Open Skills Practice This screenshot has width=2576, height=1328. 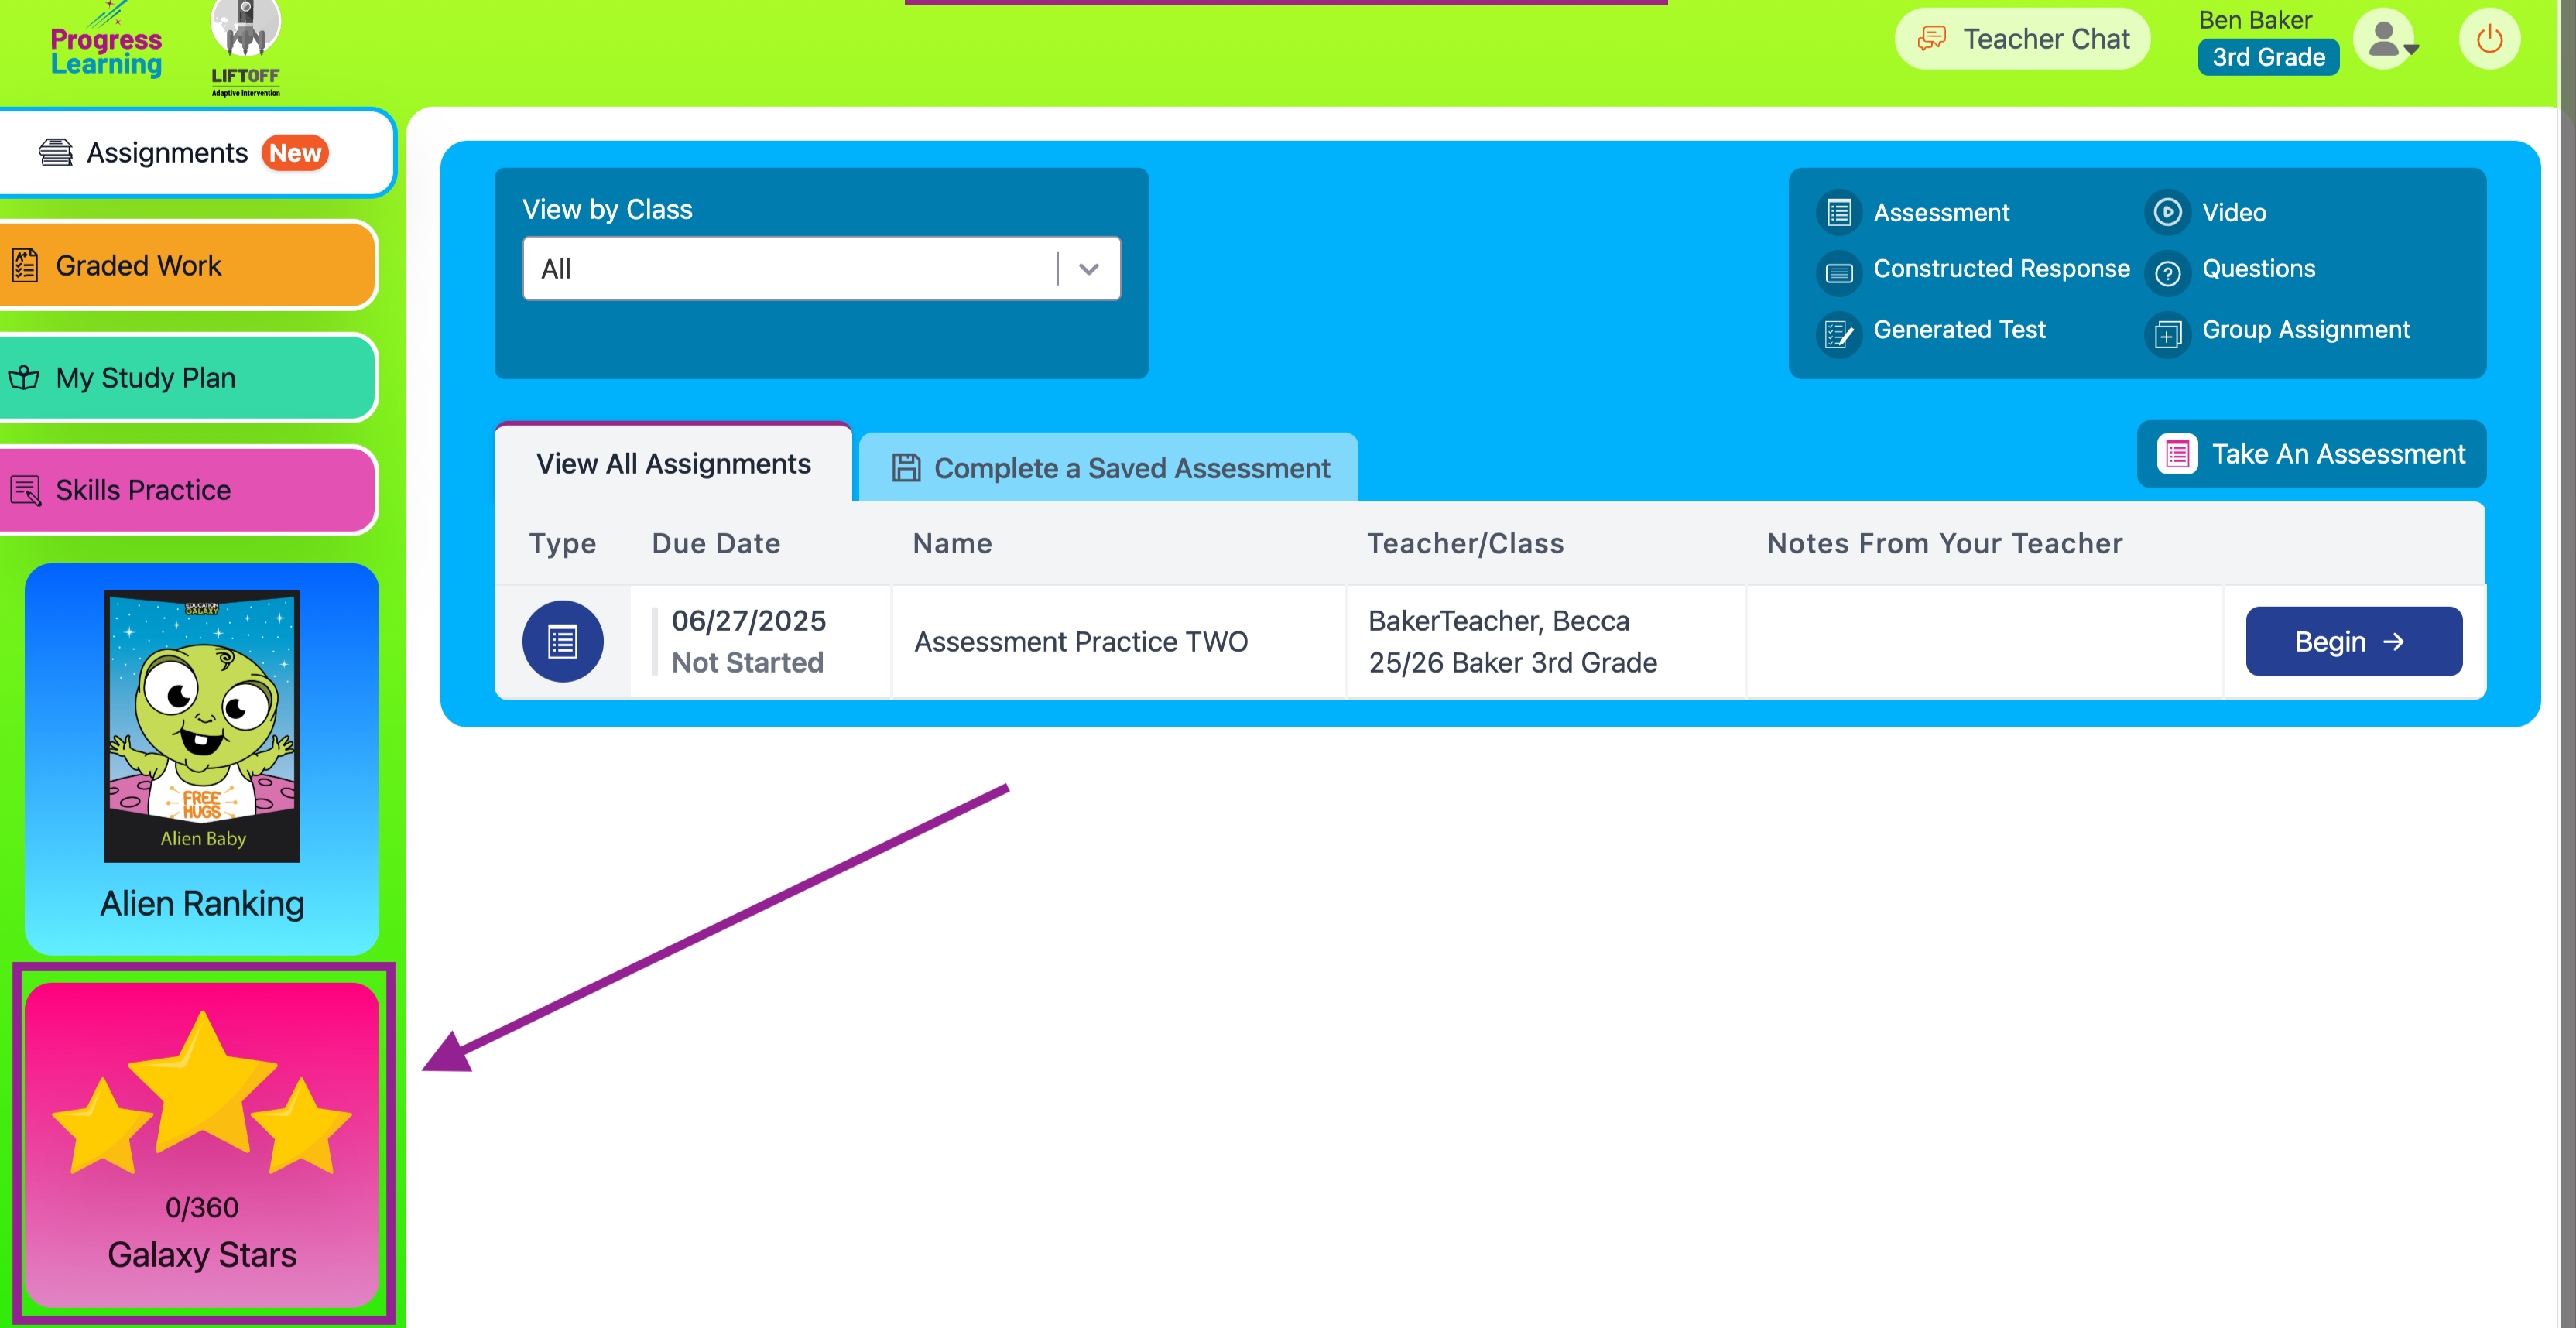[188, 490]
